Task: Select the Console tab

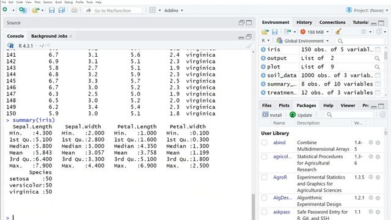Action: (x=15, y=36)
